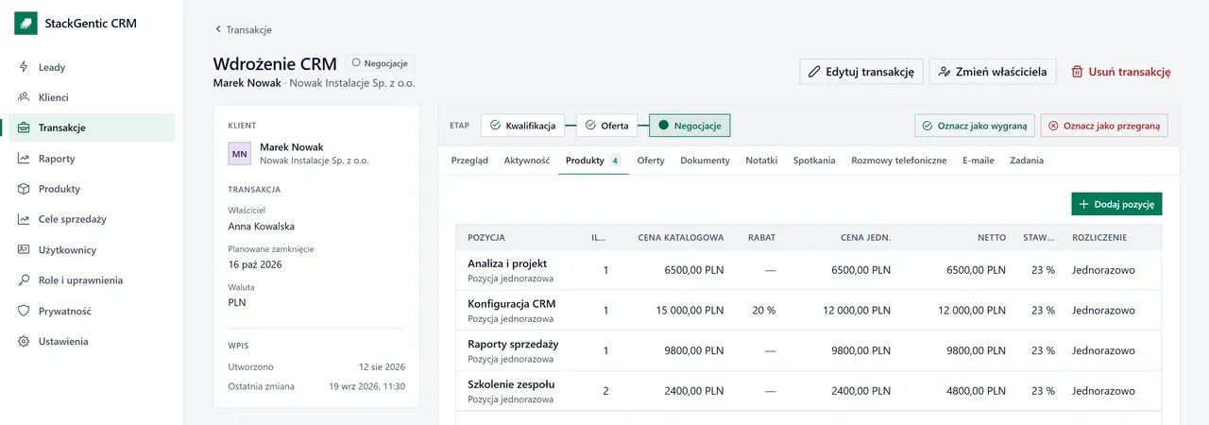Select the Oferta stage step
The image size is (1209, 425).
click(x=607, y=126)
